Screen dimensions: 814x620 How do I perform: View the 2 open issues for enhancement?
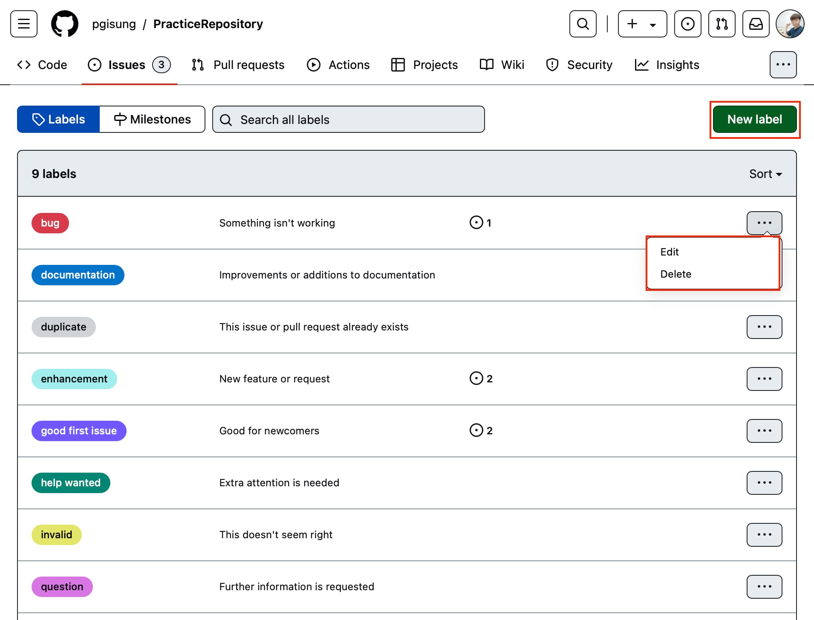[x=481, y=379]
